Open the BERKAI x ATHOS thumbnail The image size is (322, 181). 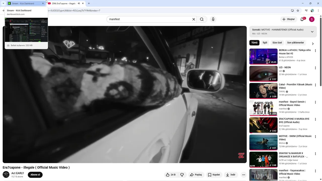click(x=263, y=57)
